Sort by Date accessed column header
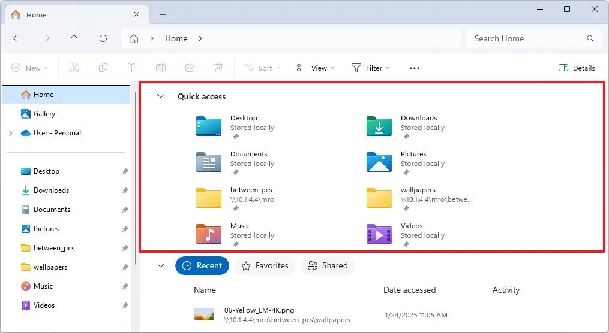 pos(409,290)
